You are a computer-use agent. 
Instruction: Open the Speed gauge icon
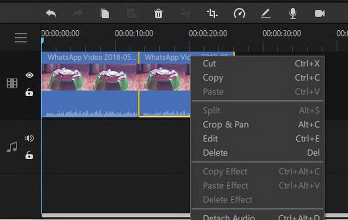239,14
